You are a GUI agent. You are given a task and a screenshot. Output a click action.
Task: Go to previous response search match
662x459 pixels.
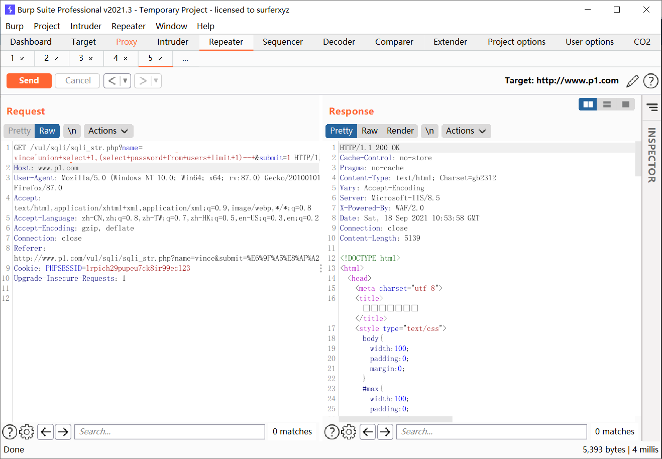[368, 432]
